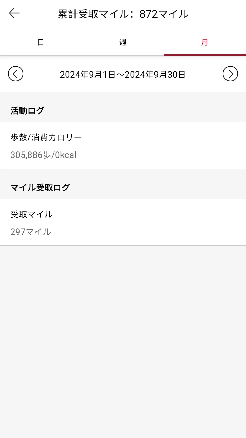Open the 受取マイル row
The image size is (246, 438).
pos(123,223)
